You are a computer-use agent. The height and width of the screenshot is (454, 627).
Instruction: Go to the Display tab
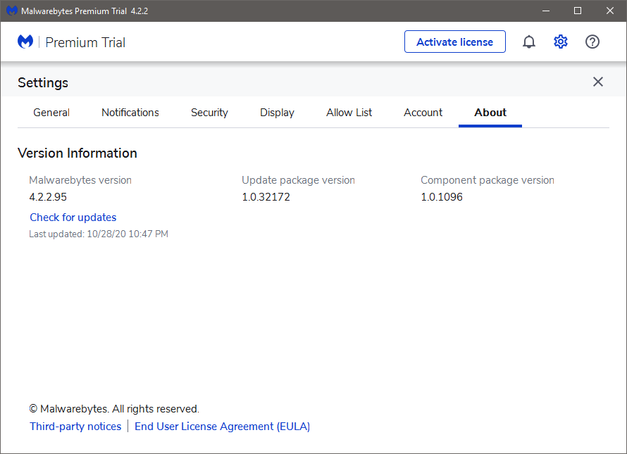tap(277, 113)
